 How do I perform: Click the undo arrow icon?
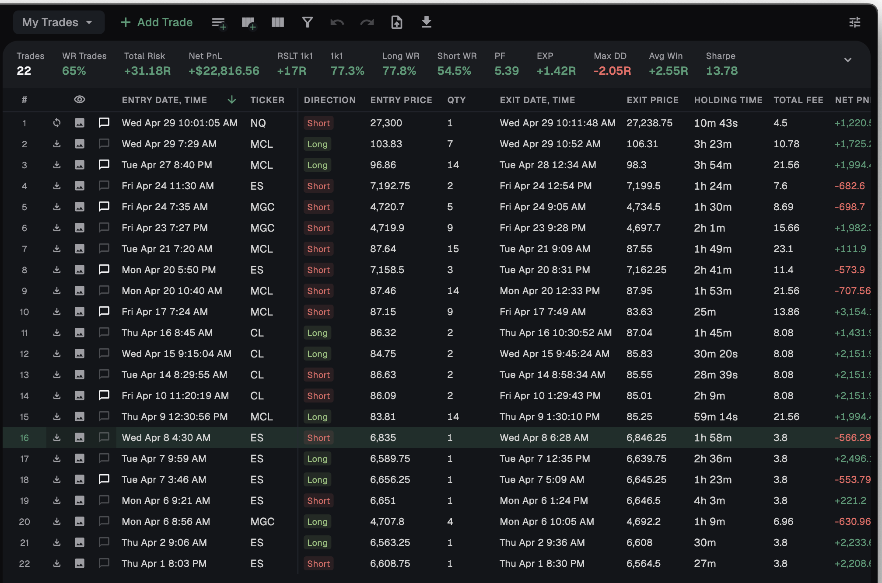tap(337, 22)
